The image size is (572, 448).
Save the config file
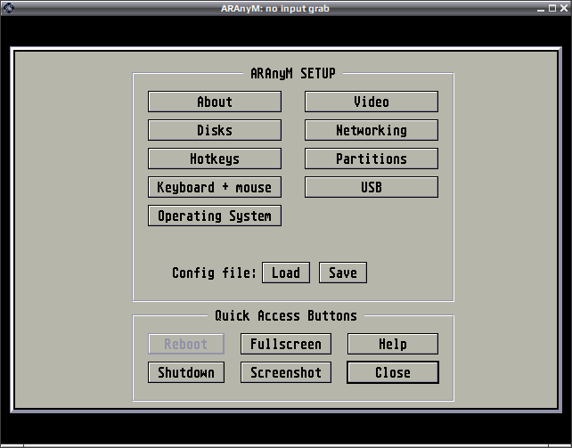[x=343, y=273]
